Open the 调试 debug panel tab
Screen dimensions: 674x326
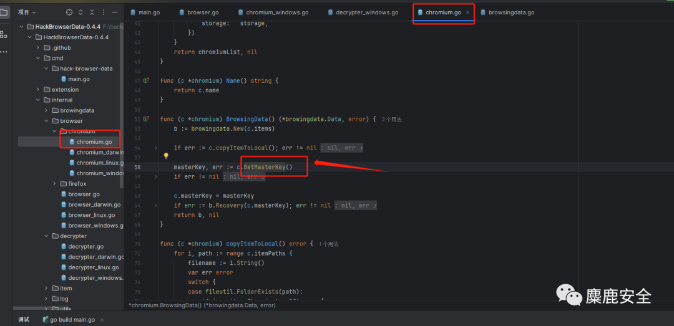(x=24, y=320)
